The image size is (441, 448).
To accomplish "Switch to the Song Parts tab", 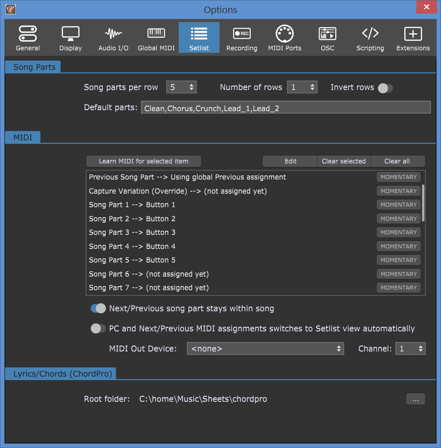I will click(x=32, y=66).
